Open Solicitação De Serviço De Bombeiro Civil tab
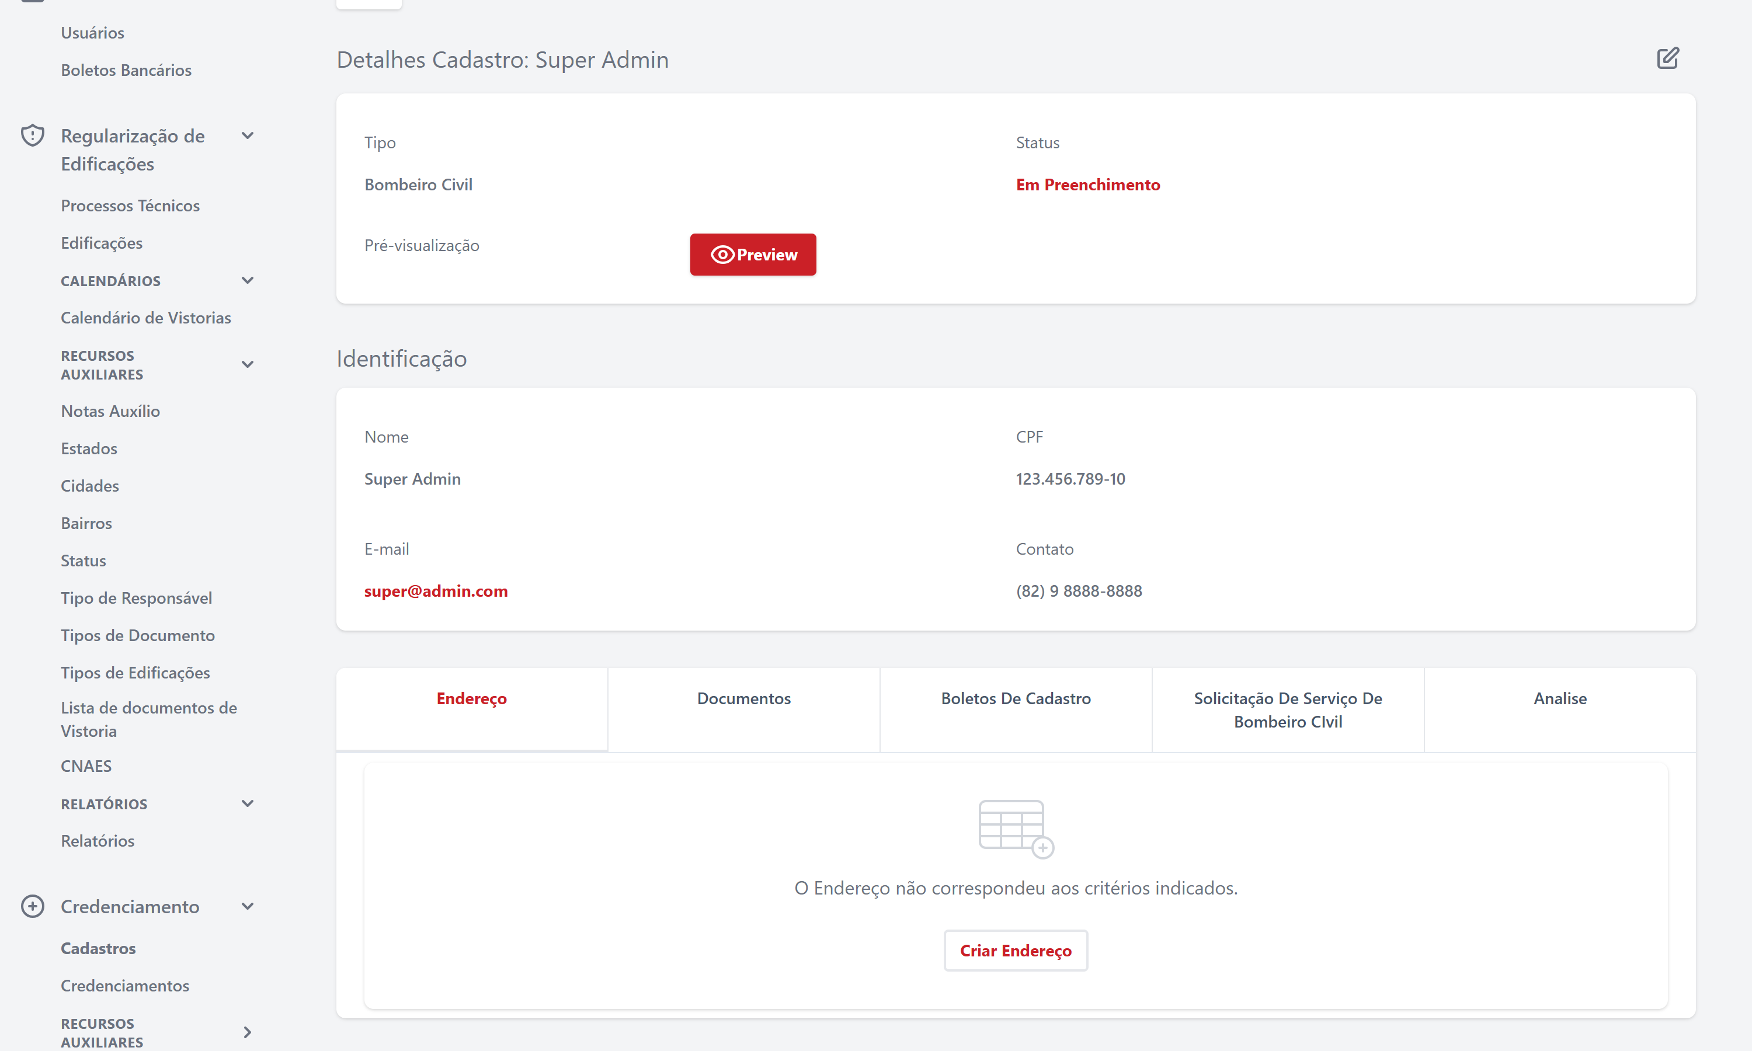 click(1288, 709)
